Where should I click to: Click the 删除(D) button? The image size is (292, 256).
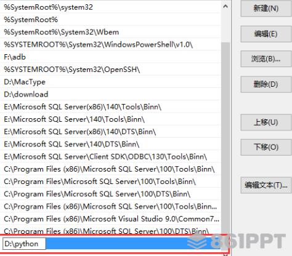[266, 84]
